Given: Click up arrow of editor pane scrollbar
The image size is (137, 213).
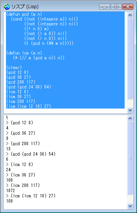Looking at the screenshot, I should [x=130, y=15].
